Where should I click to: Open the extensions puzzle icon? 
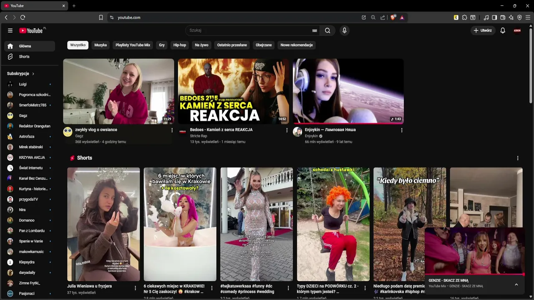[x=464, y=17]
